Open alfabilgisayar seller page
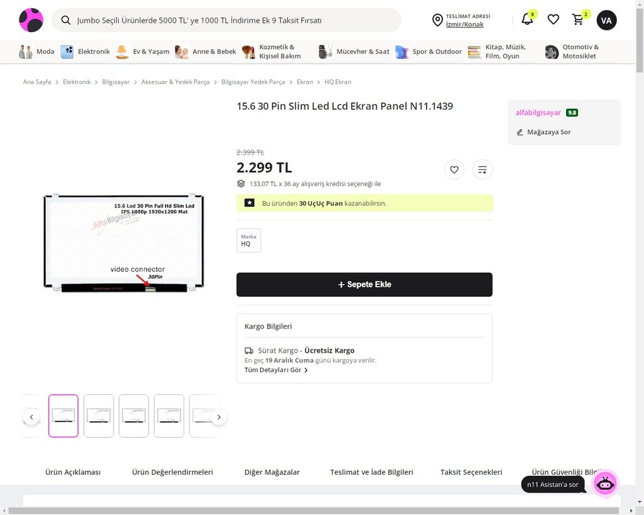The width and height of the screenshot is (644, 515). (538, 113)
